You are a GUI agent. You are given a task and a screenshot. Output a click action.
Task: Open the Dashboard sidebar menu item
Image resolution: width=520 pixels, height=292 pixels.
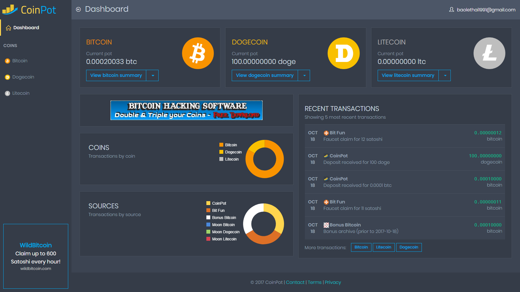point(36,28)
